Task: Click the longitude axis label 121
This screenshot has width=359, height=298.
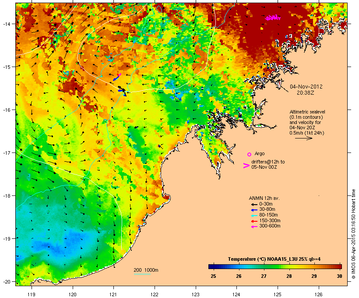Action: coord(113,294)
